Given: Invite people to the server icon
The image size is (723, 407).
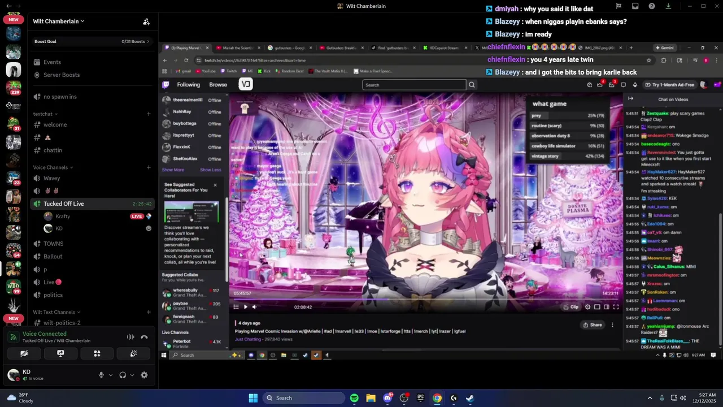Looking at the screenshot, I should click(146, 21).
